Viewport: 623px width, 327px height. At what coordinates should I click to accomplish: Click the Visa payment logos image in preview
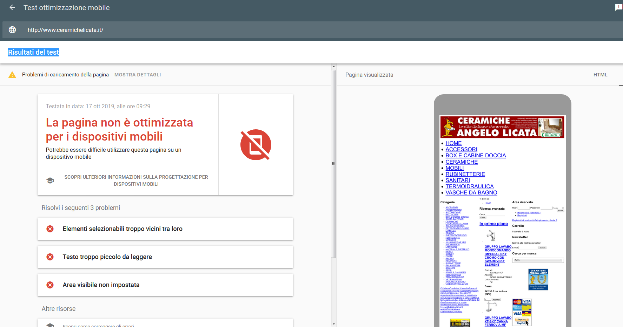522,312
